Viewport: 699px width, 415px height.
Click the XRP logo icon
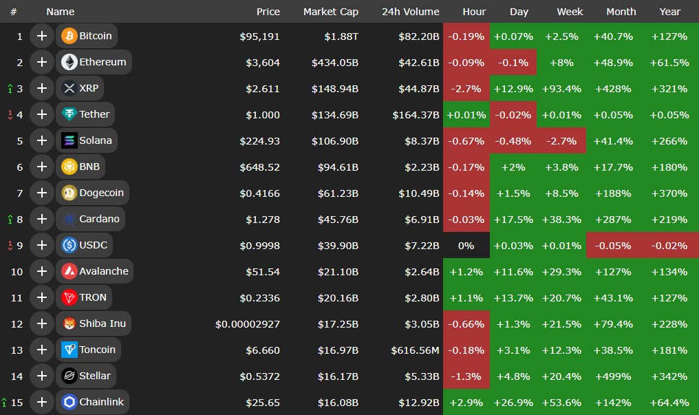(69, 88)
